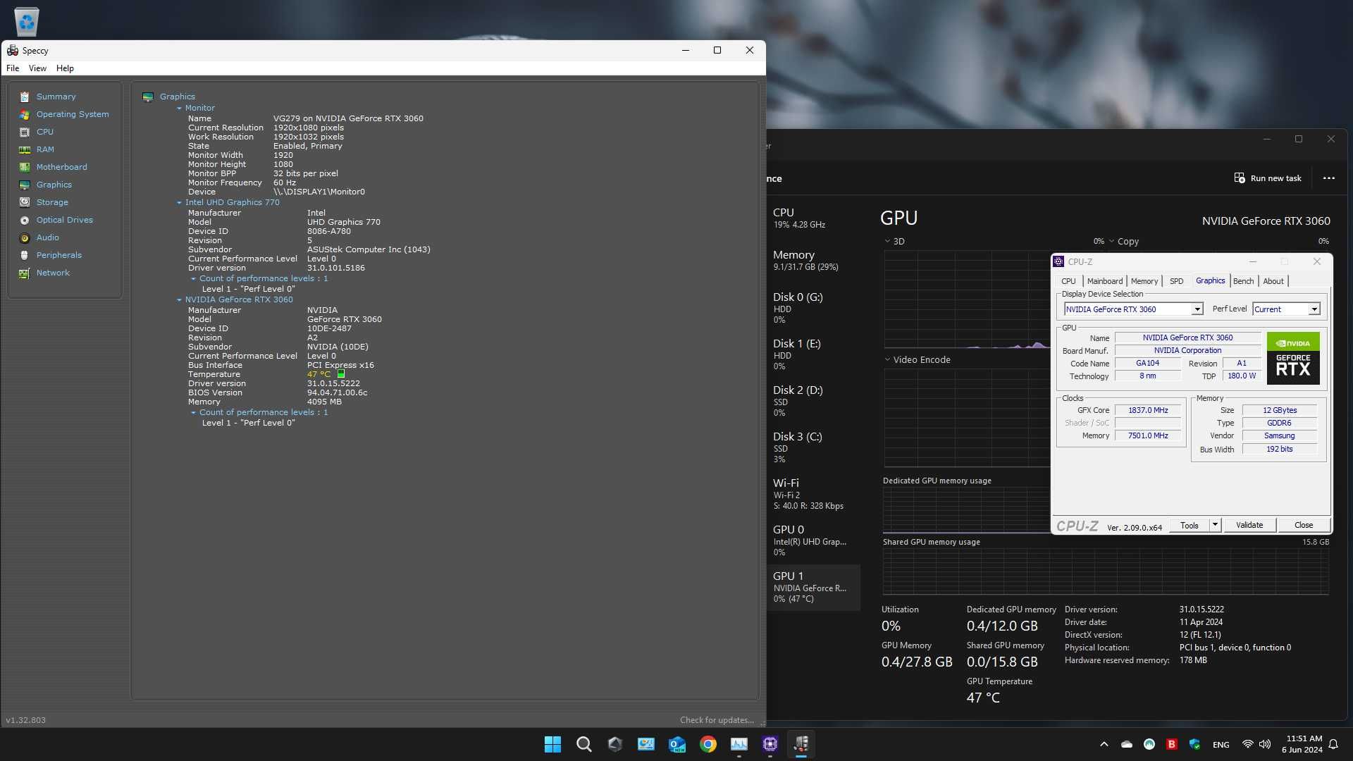The width and height of the screenshot is (1353, 761).
Task: Switch to the SPD tab in CPU-Z
Action: [x=1176, y=281]
